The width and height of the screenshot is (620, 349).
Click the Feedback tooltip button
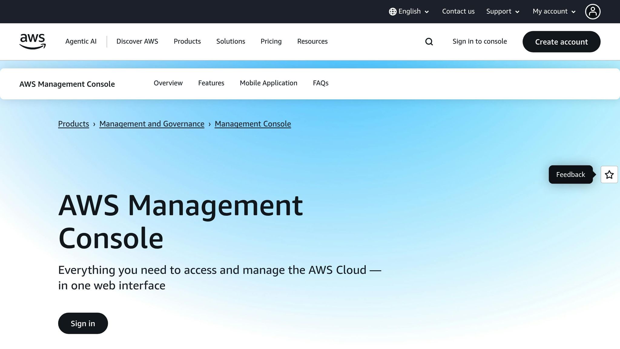(571, 174)
